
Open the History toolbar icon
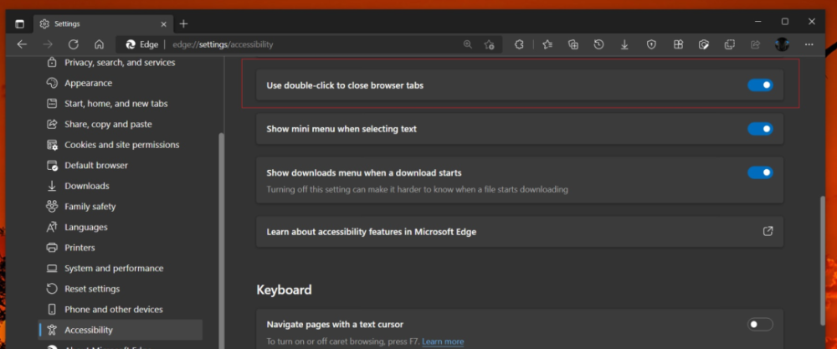(599, 44)
